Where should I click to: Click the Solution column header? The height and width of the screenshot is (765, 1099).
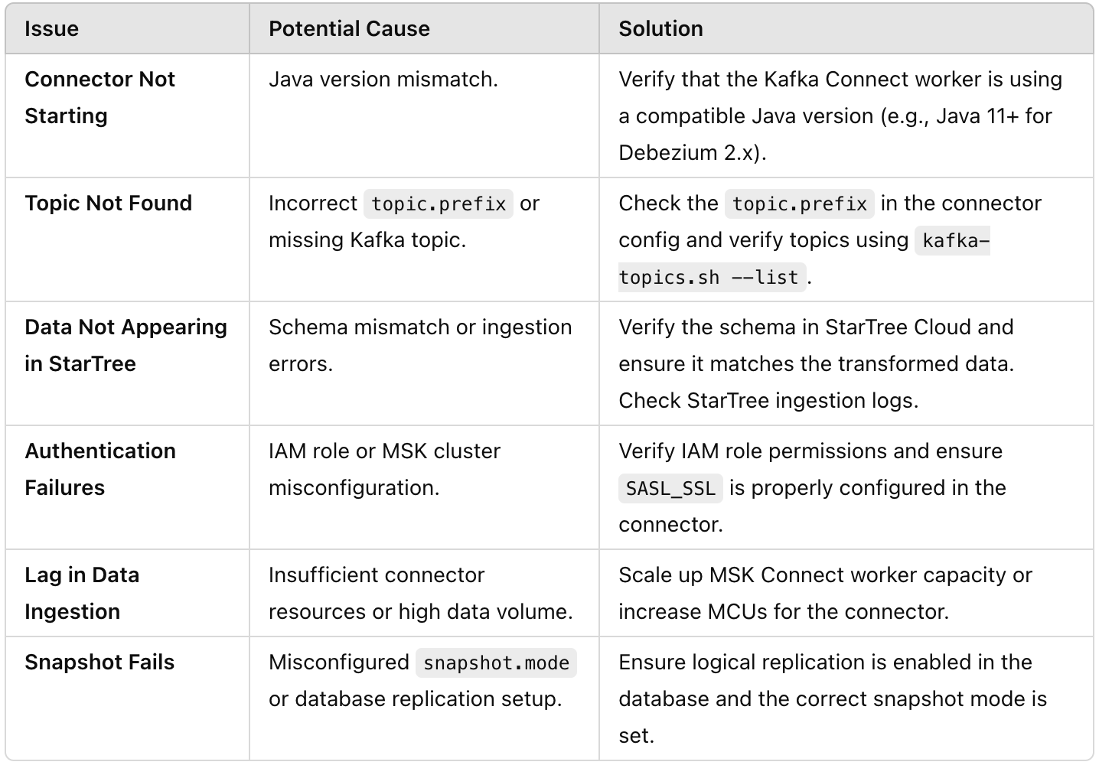660,29
